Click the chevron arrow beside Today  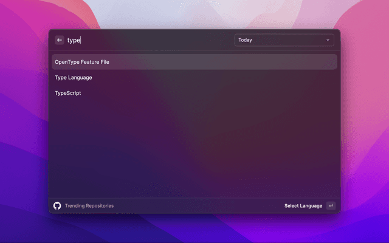coord(328,40)
